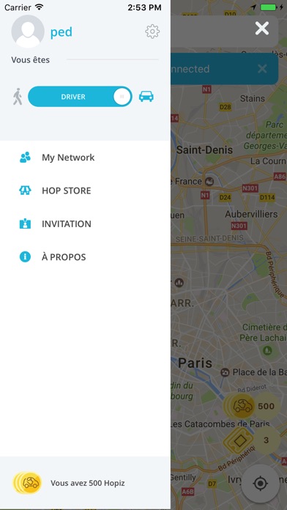Open the My Network menu item
Image resolution: width=287 pixels, height=510 pixels.
(85, 158)
